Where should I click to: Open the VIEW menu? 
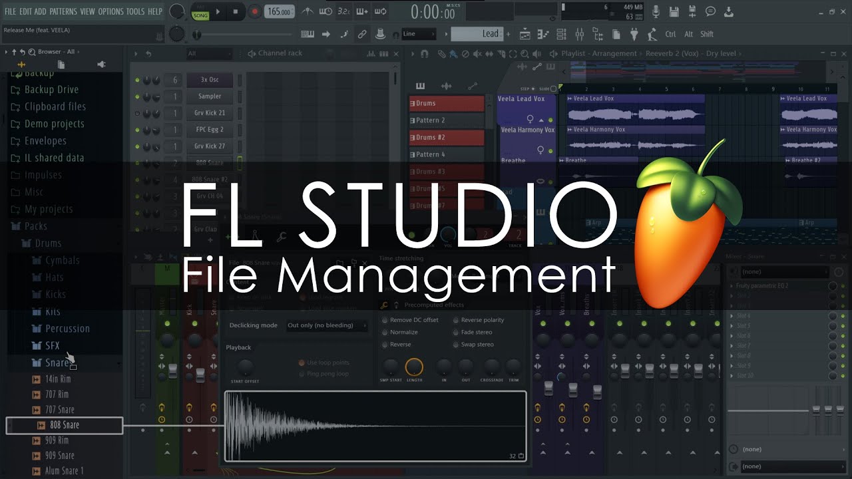[x=87, y=11]
